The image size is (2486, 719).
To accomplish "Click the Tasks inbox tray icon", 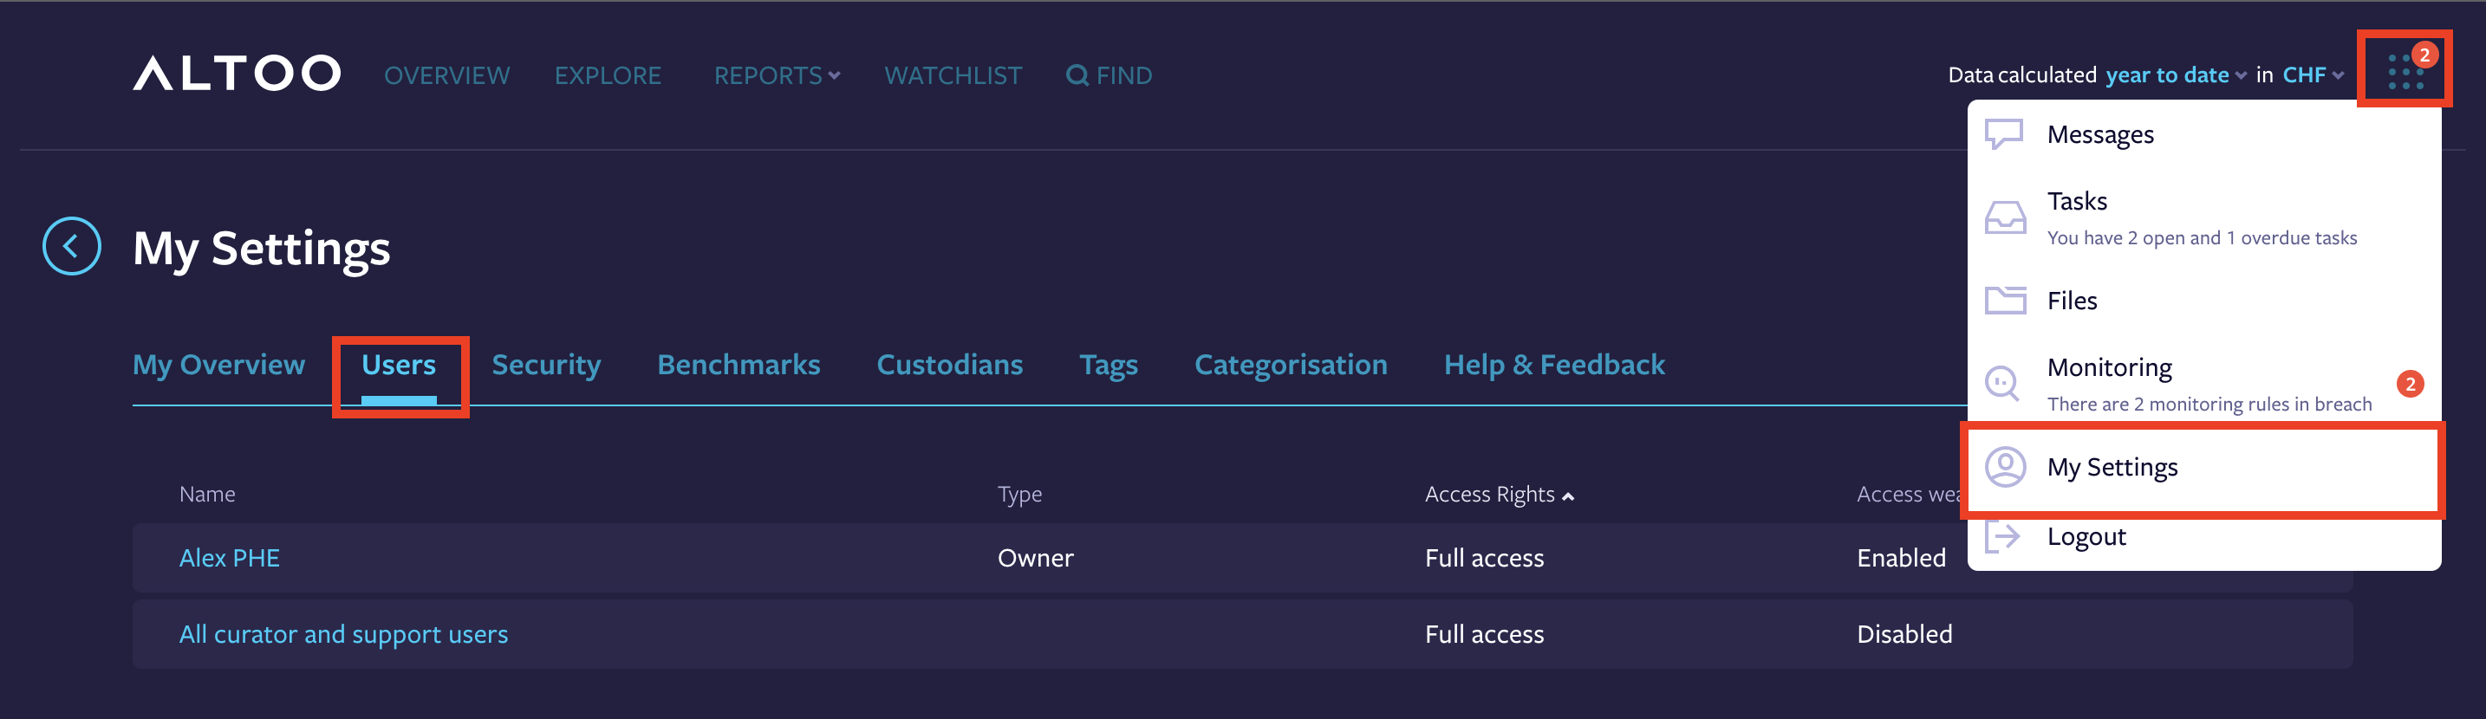I will pos(2004,217).
